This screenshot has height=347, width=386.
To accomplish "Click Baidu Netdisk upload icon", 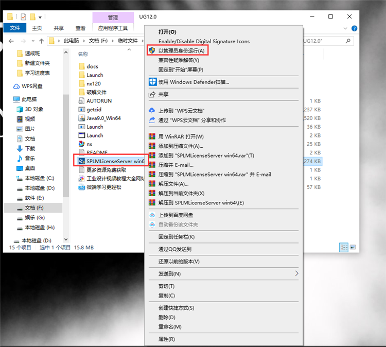I will click(x=152, y=215).
